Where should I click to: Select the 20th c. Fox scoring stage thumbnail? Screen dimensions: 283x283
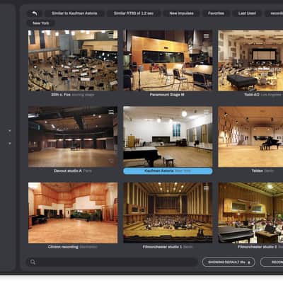pyautogui.click(x=73, y=60)
